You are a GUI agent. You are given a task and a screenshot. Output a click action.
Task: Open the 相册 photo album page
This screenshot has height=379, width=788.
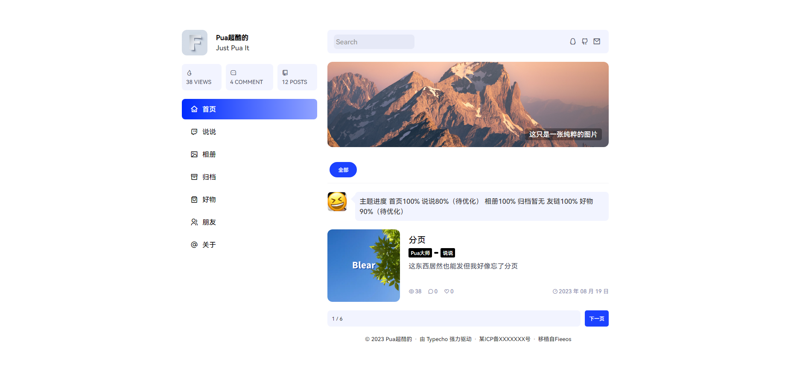coord(209,155)
